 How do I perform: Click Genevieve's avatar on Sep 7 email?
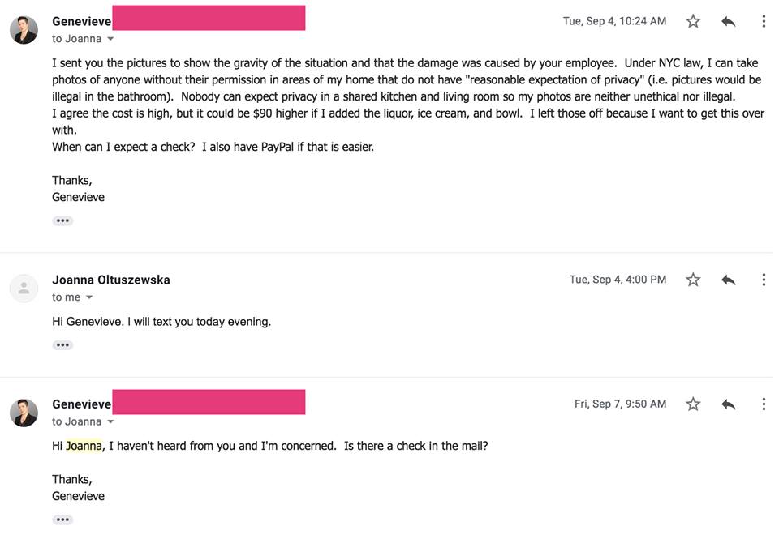coord(24,413)
